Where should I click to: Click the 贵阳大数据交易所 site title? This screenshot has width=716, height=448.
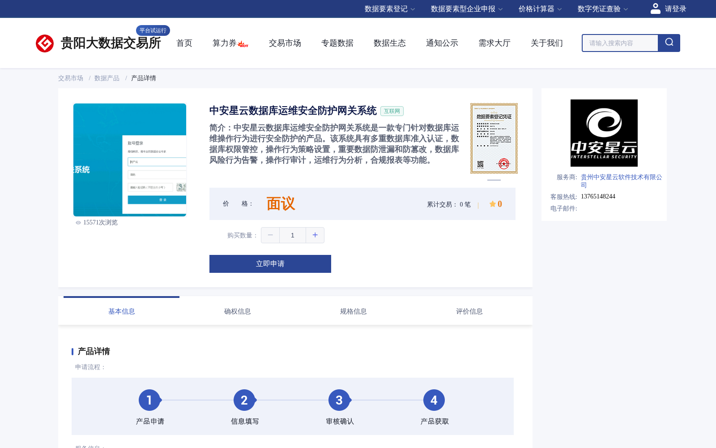111,43
